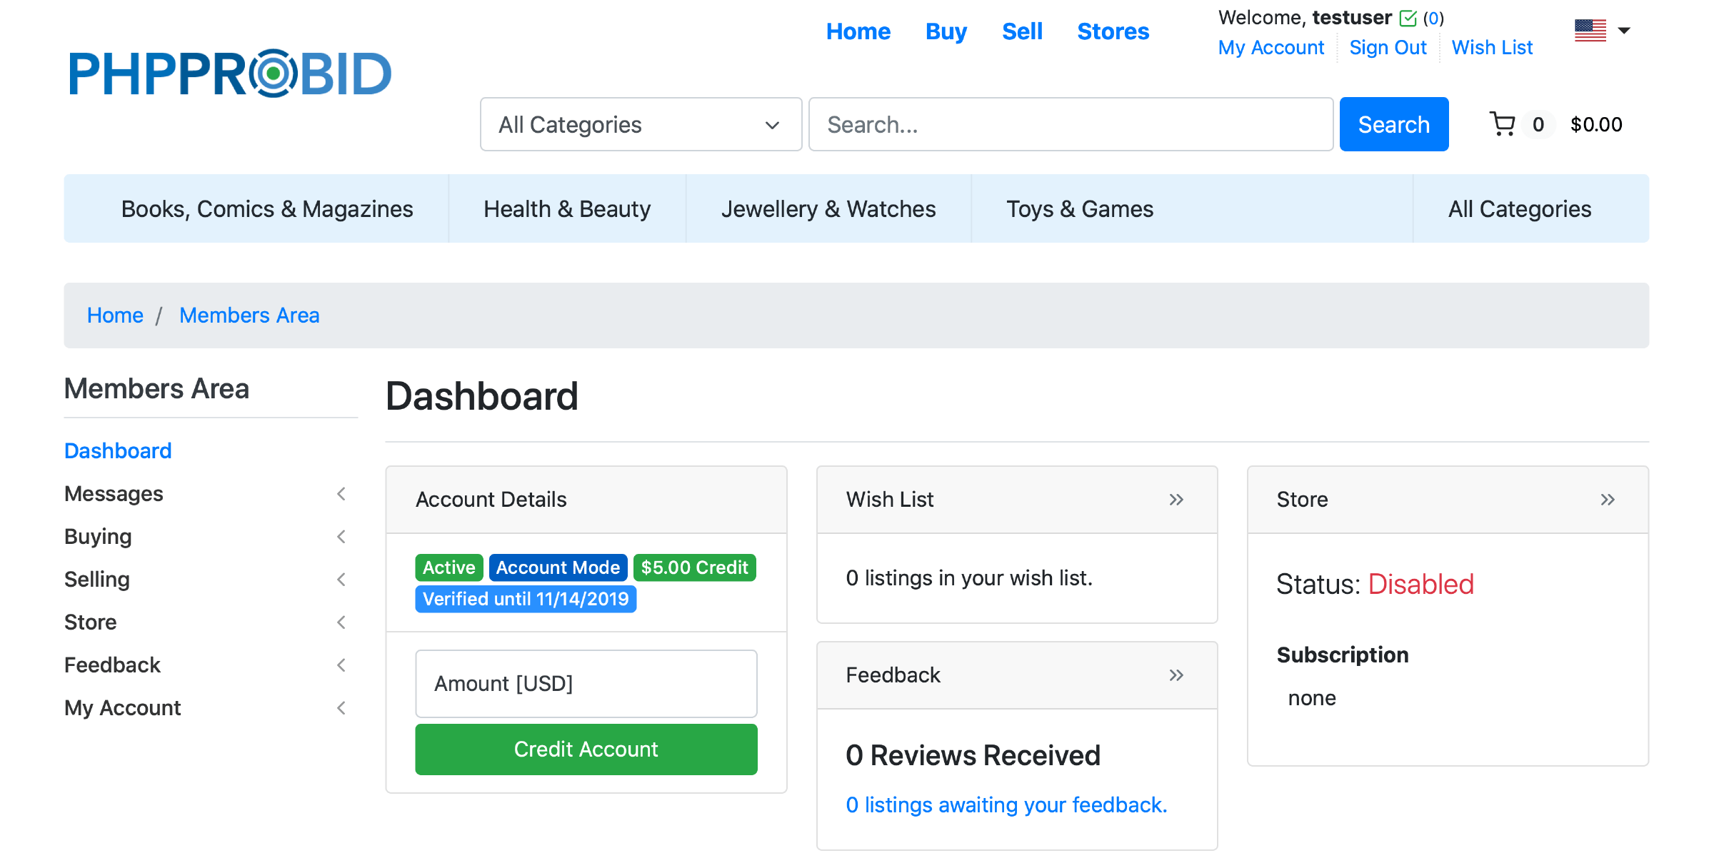Viewport: 1714px width, 863px height.
Task: Open the Sell top menu item
Action: click(x=1022, y=31)
